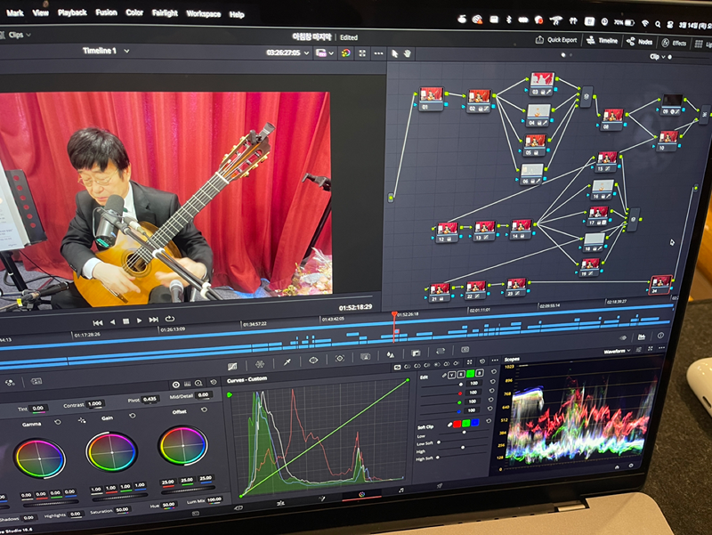Open the 3D stereoscopic palette
This screenshot has width=712, height=535.
tap(465, 349)
